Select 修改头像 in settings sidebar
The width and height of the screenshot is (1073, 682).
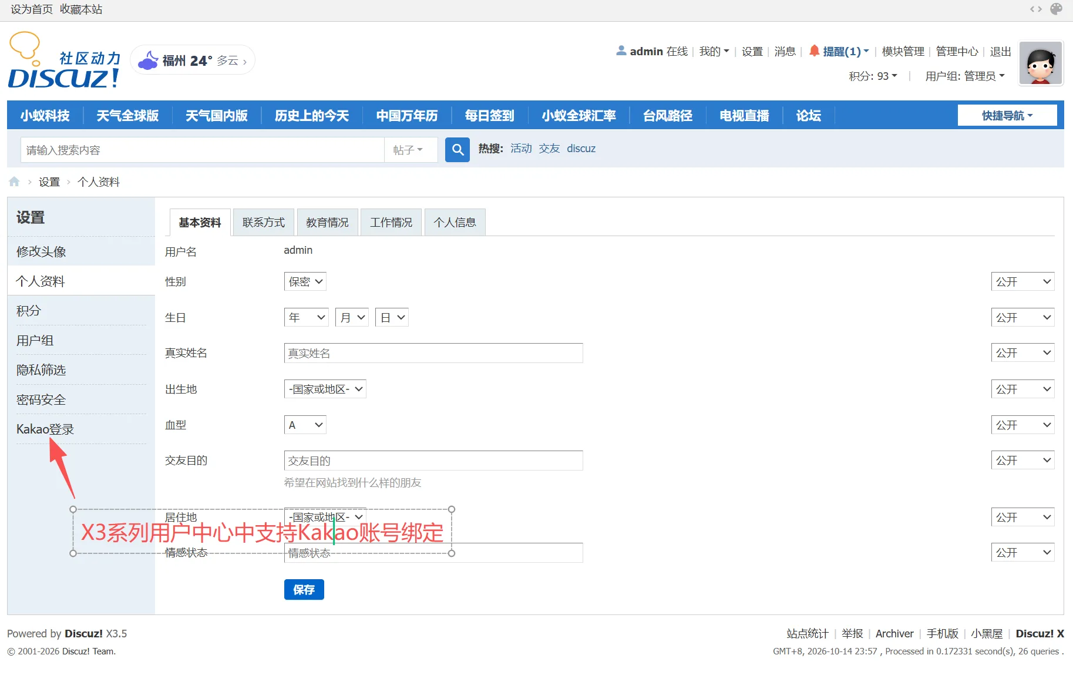coord(41,251)
